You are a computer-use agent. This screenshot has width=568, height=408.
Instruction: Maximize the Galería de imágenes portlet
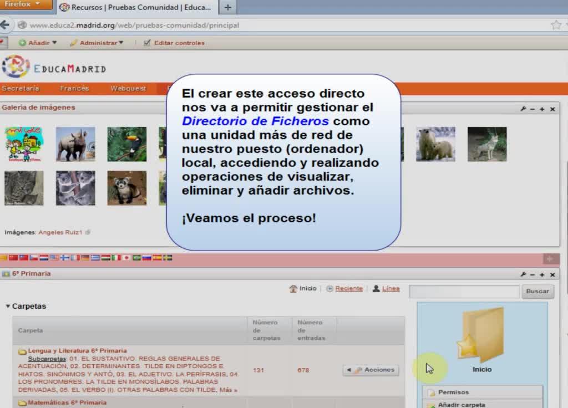542,109
